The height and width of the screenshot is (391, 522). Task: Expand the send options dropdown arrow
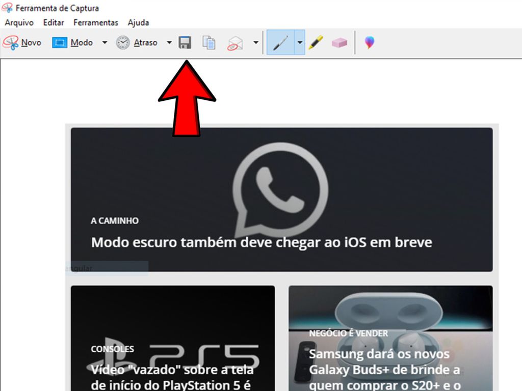256,43
